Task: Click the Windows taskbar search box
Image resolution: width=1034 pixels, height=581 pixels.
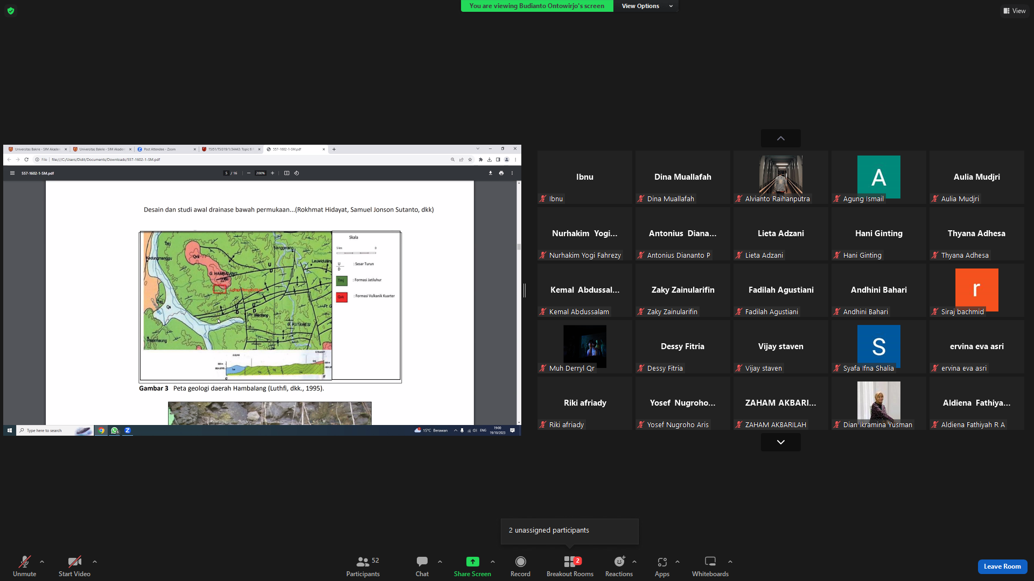Action: [x=54, y=430]
